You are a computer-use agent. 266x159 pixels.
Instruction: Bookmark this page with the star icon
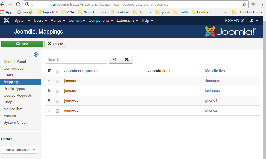[244, 4]
